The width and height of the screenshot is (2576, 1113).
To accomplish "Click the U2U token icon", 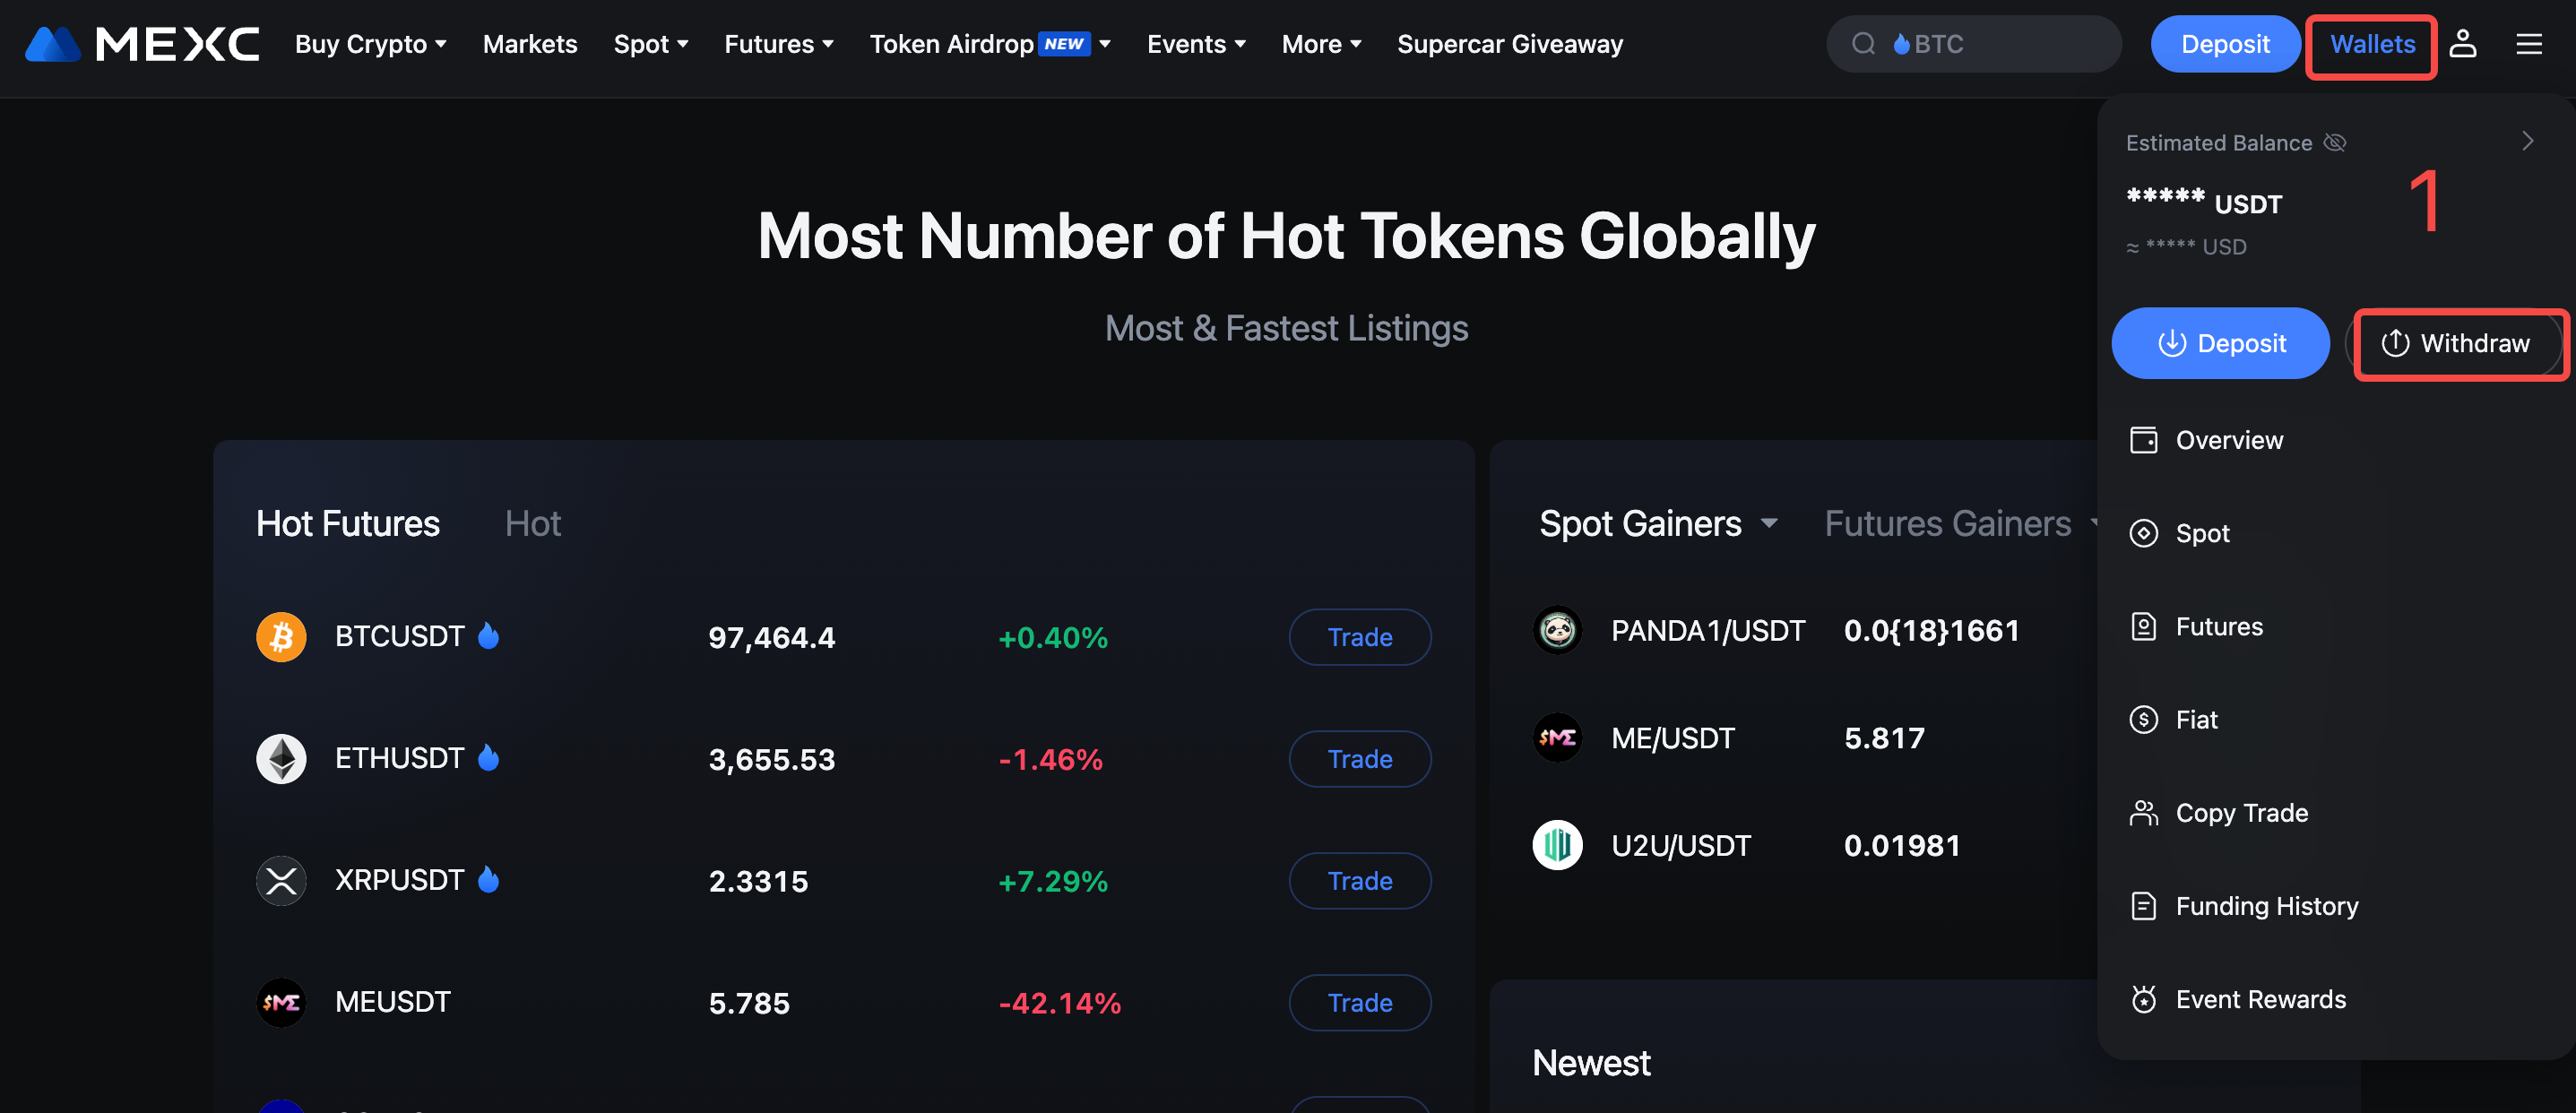I will 1557,845.
